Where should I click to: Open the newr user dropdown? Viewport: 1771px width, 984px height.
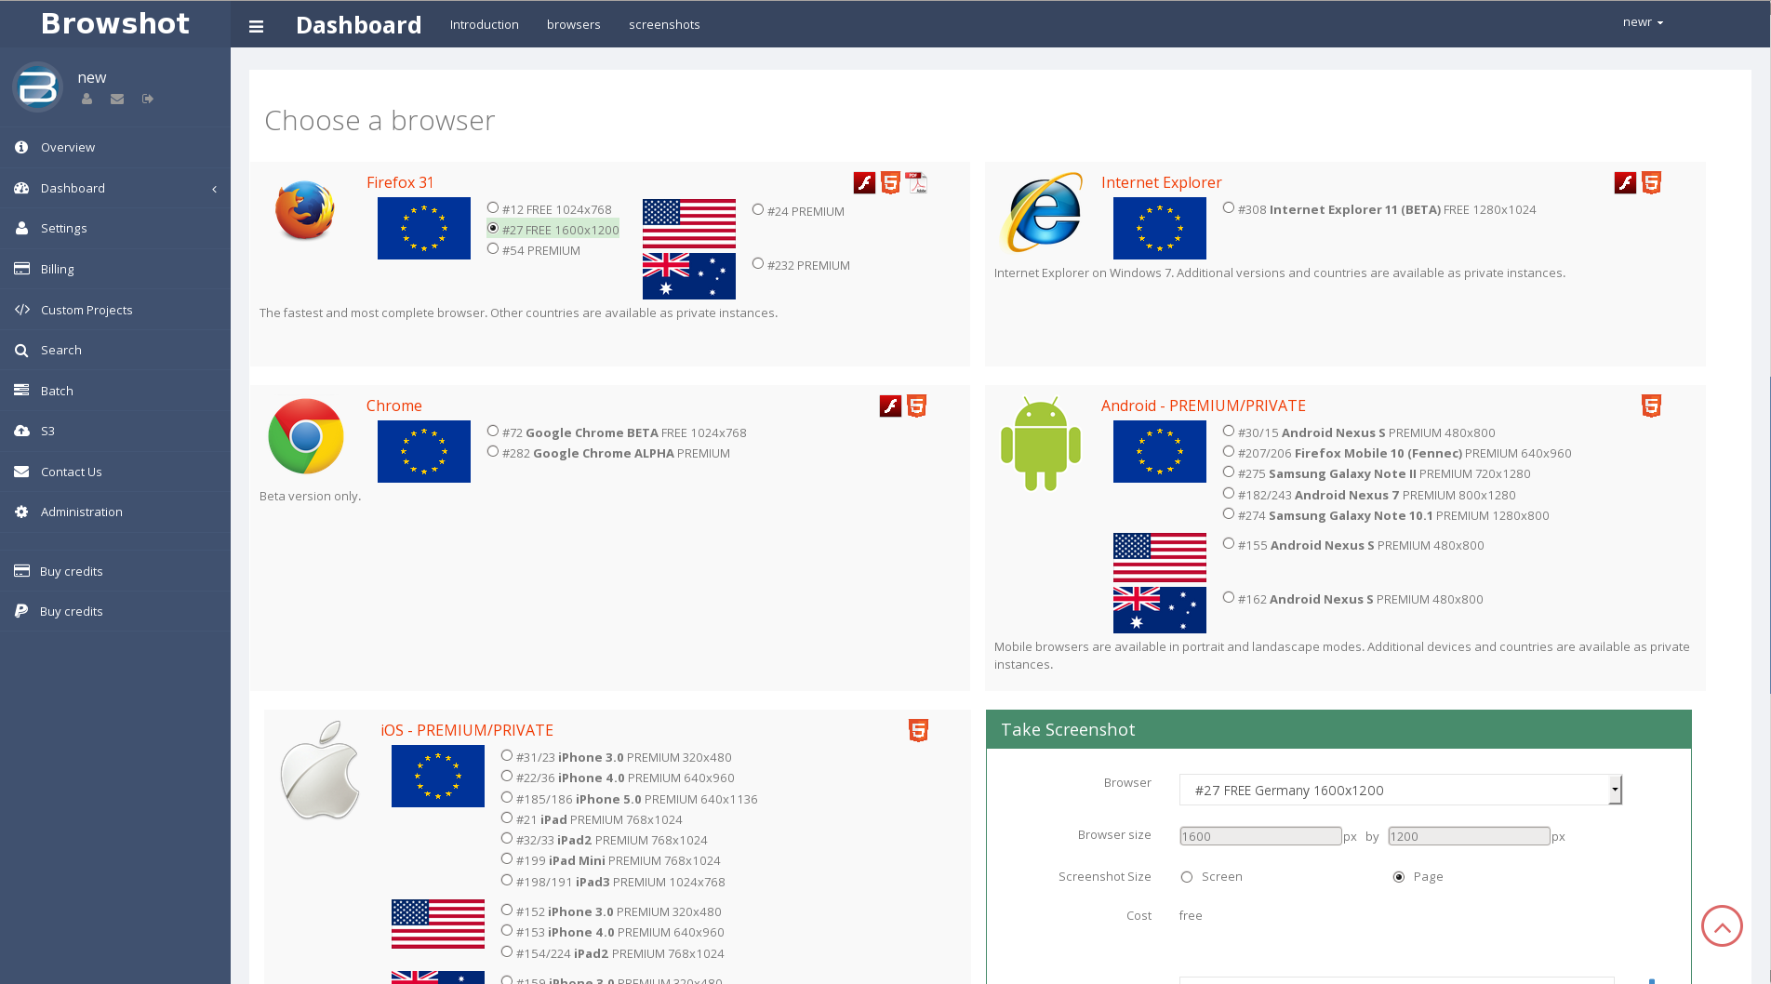(1643, 22)
